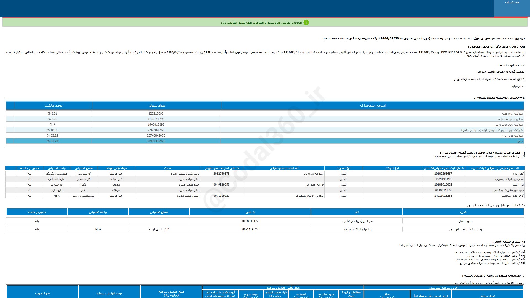Click the green info icon in notice bar
Screen dimensions: 530x298
[306, 23]
